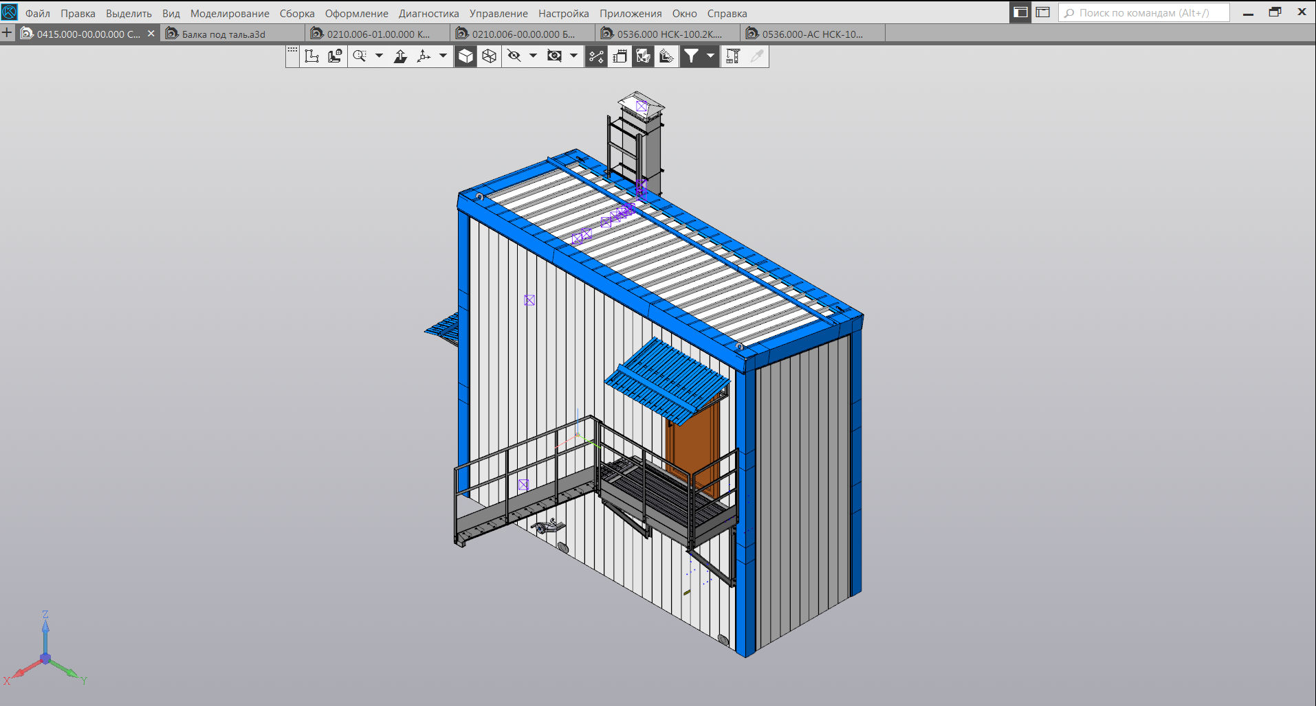
Task: Open the Моделирование menu
Action: tap(230, 14)
